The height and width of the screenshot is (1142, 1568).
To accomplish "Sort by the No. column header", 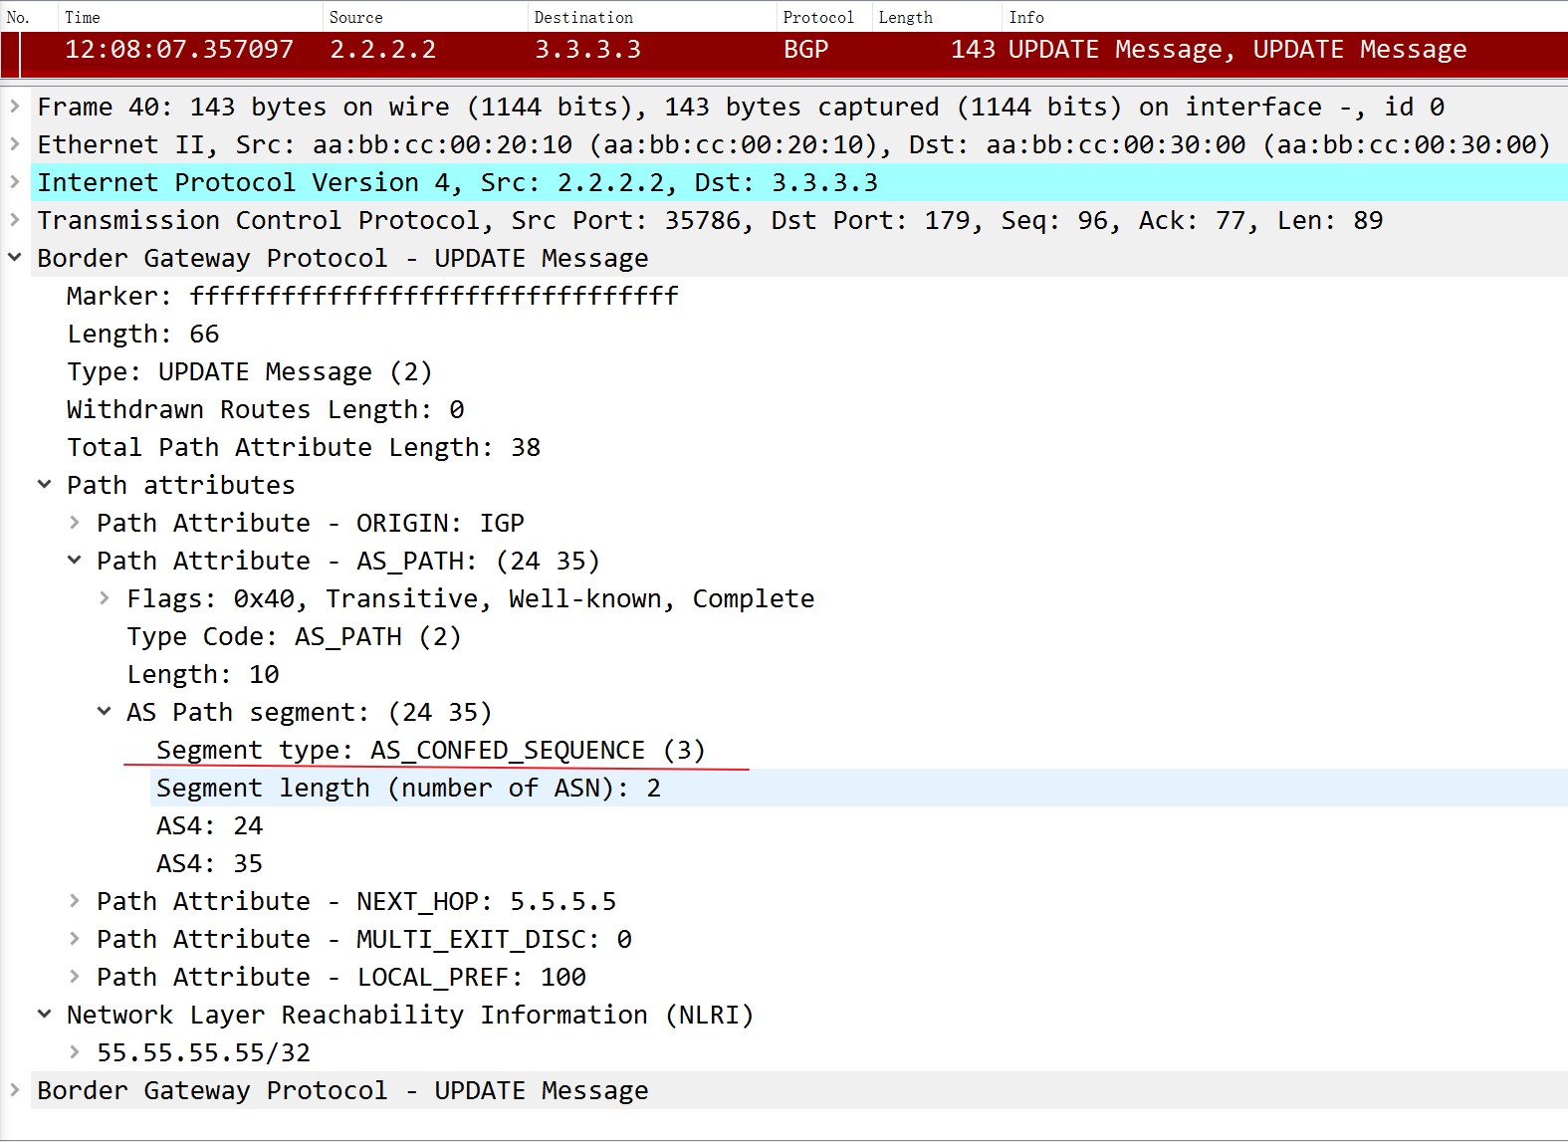I will (29, 17).
